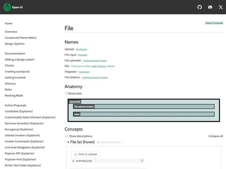
Task: Open the Popover API (Explainer) proposal
Action: click(19, 153)
